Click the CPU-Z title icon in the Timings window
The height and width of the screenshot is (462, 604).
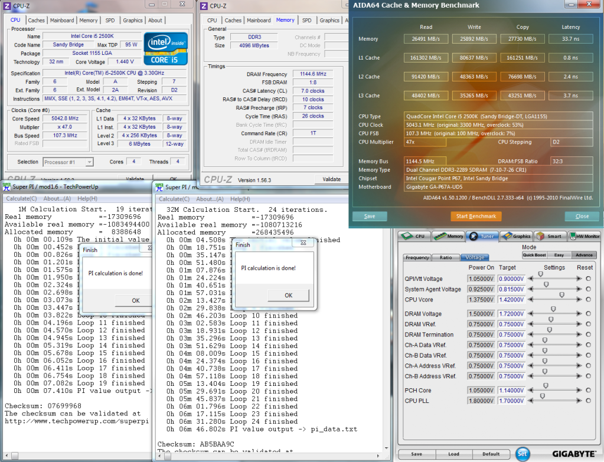pos(204,6)
